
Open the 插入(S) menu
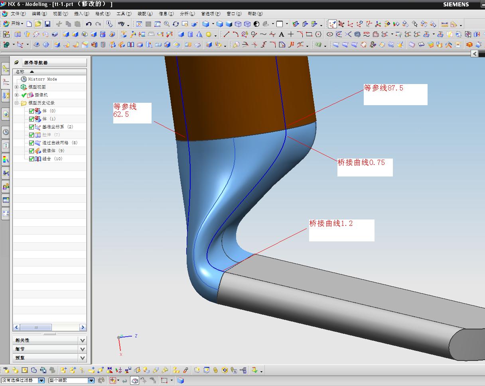[81, 14]
